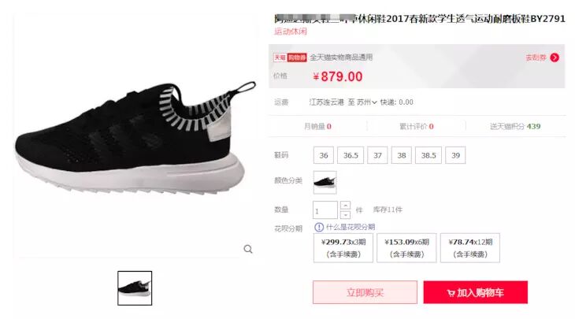
Task: Select shoe size 36.5
Action: 351,155
